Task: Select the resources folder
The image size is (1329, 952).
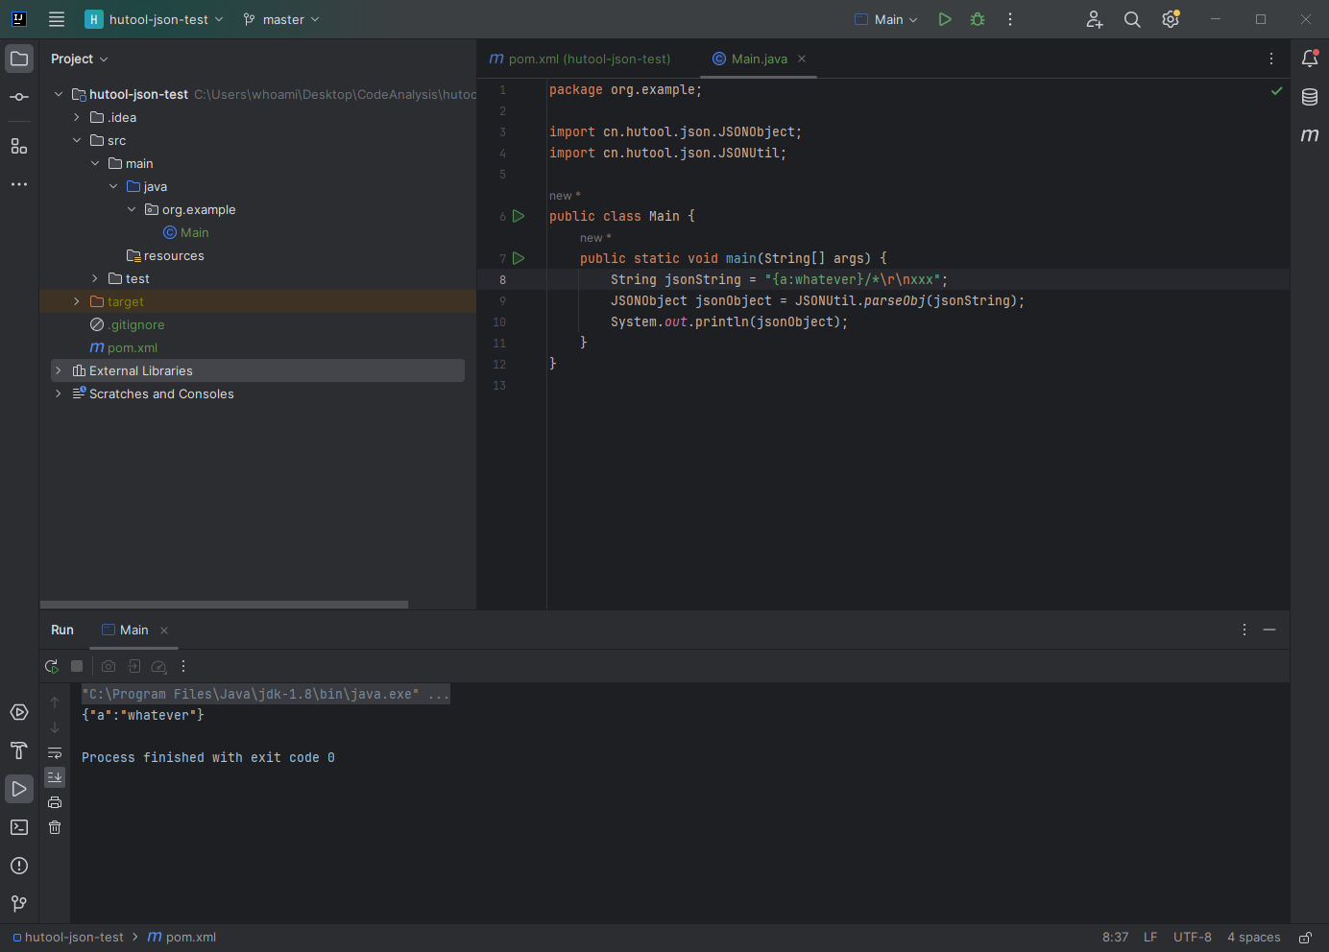Action: pyautogui.click(x=165, y=255)
